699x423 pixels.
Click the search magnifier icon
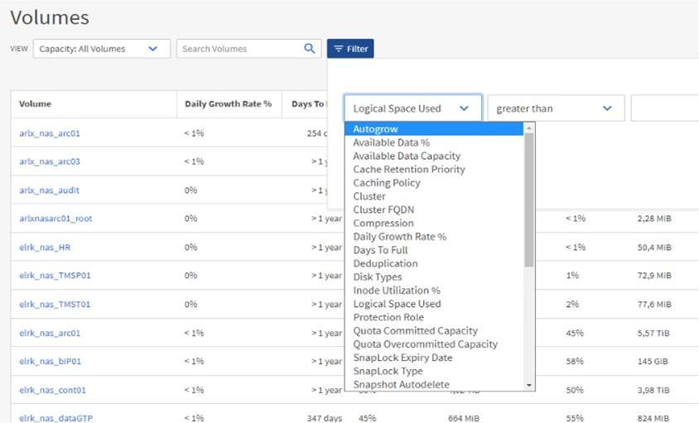tap(310, 49)
